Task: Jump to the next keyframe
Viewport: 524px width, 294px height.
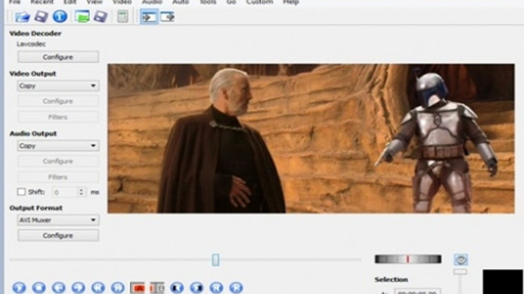Action: (117, 287)
